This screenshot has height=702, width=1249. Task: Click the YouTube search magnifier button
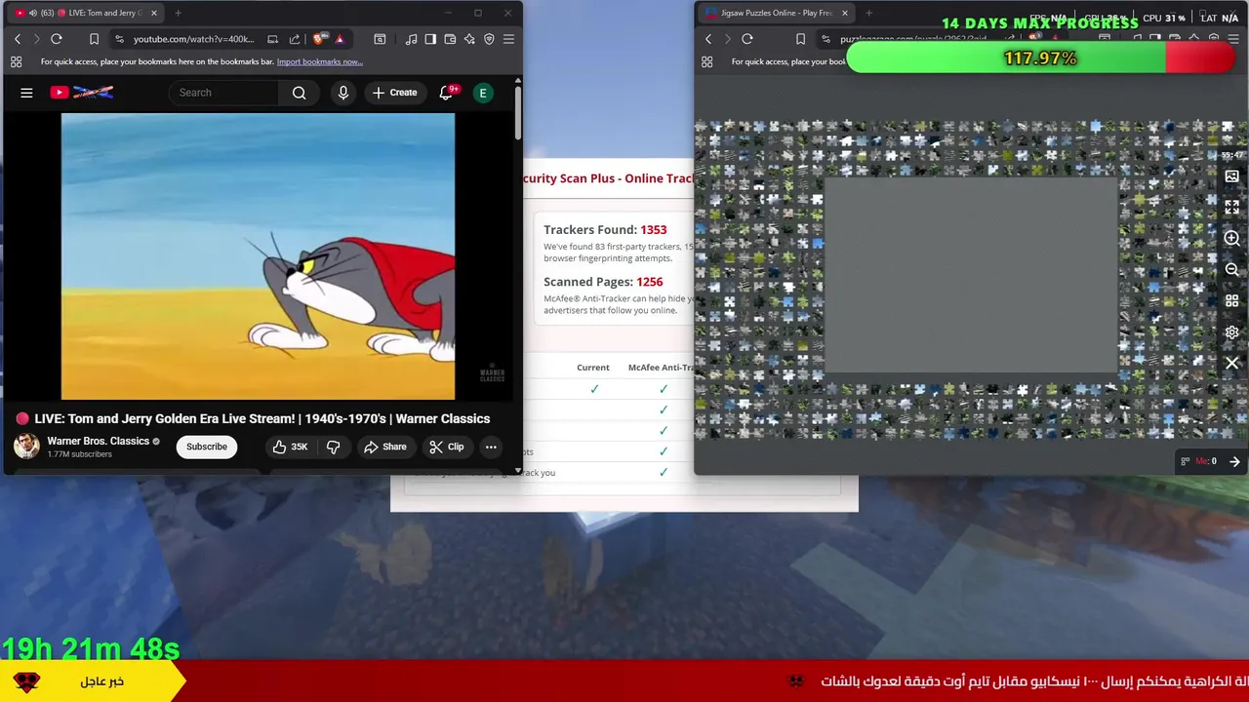point(300,93)
